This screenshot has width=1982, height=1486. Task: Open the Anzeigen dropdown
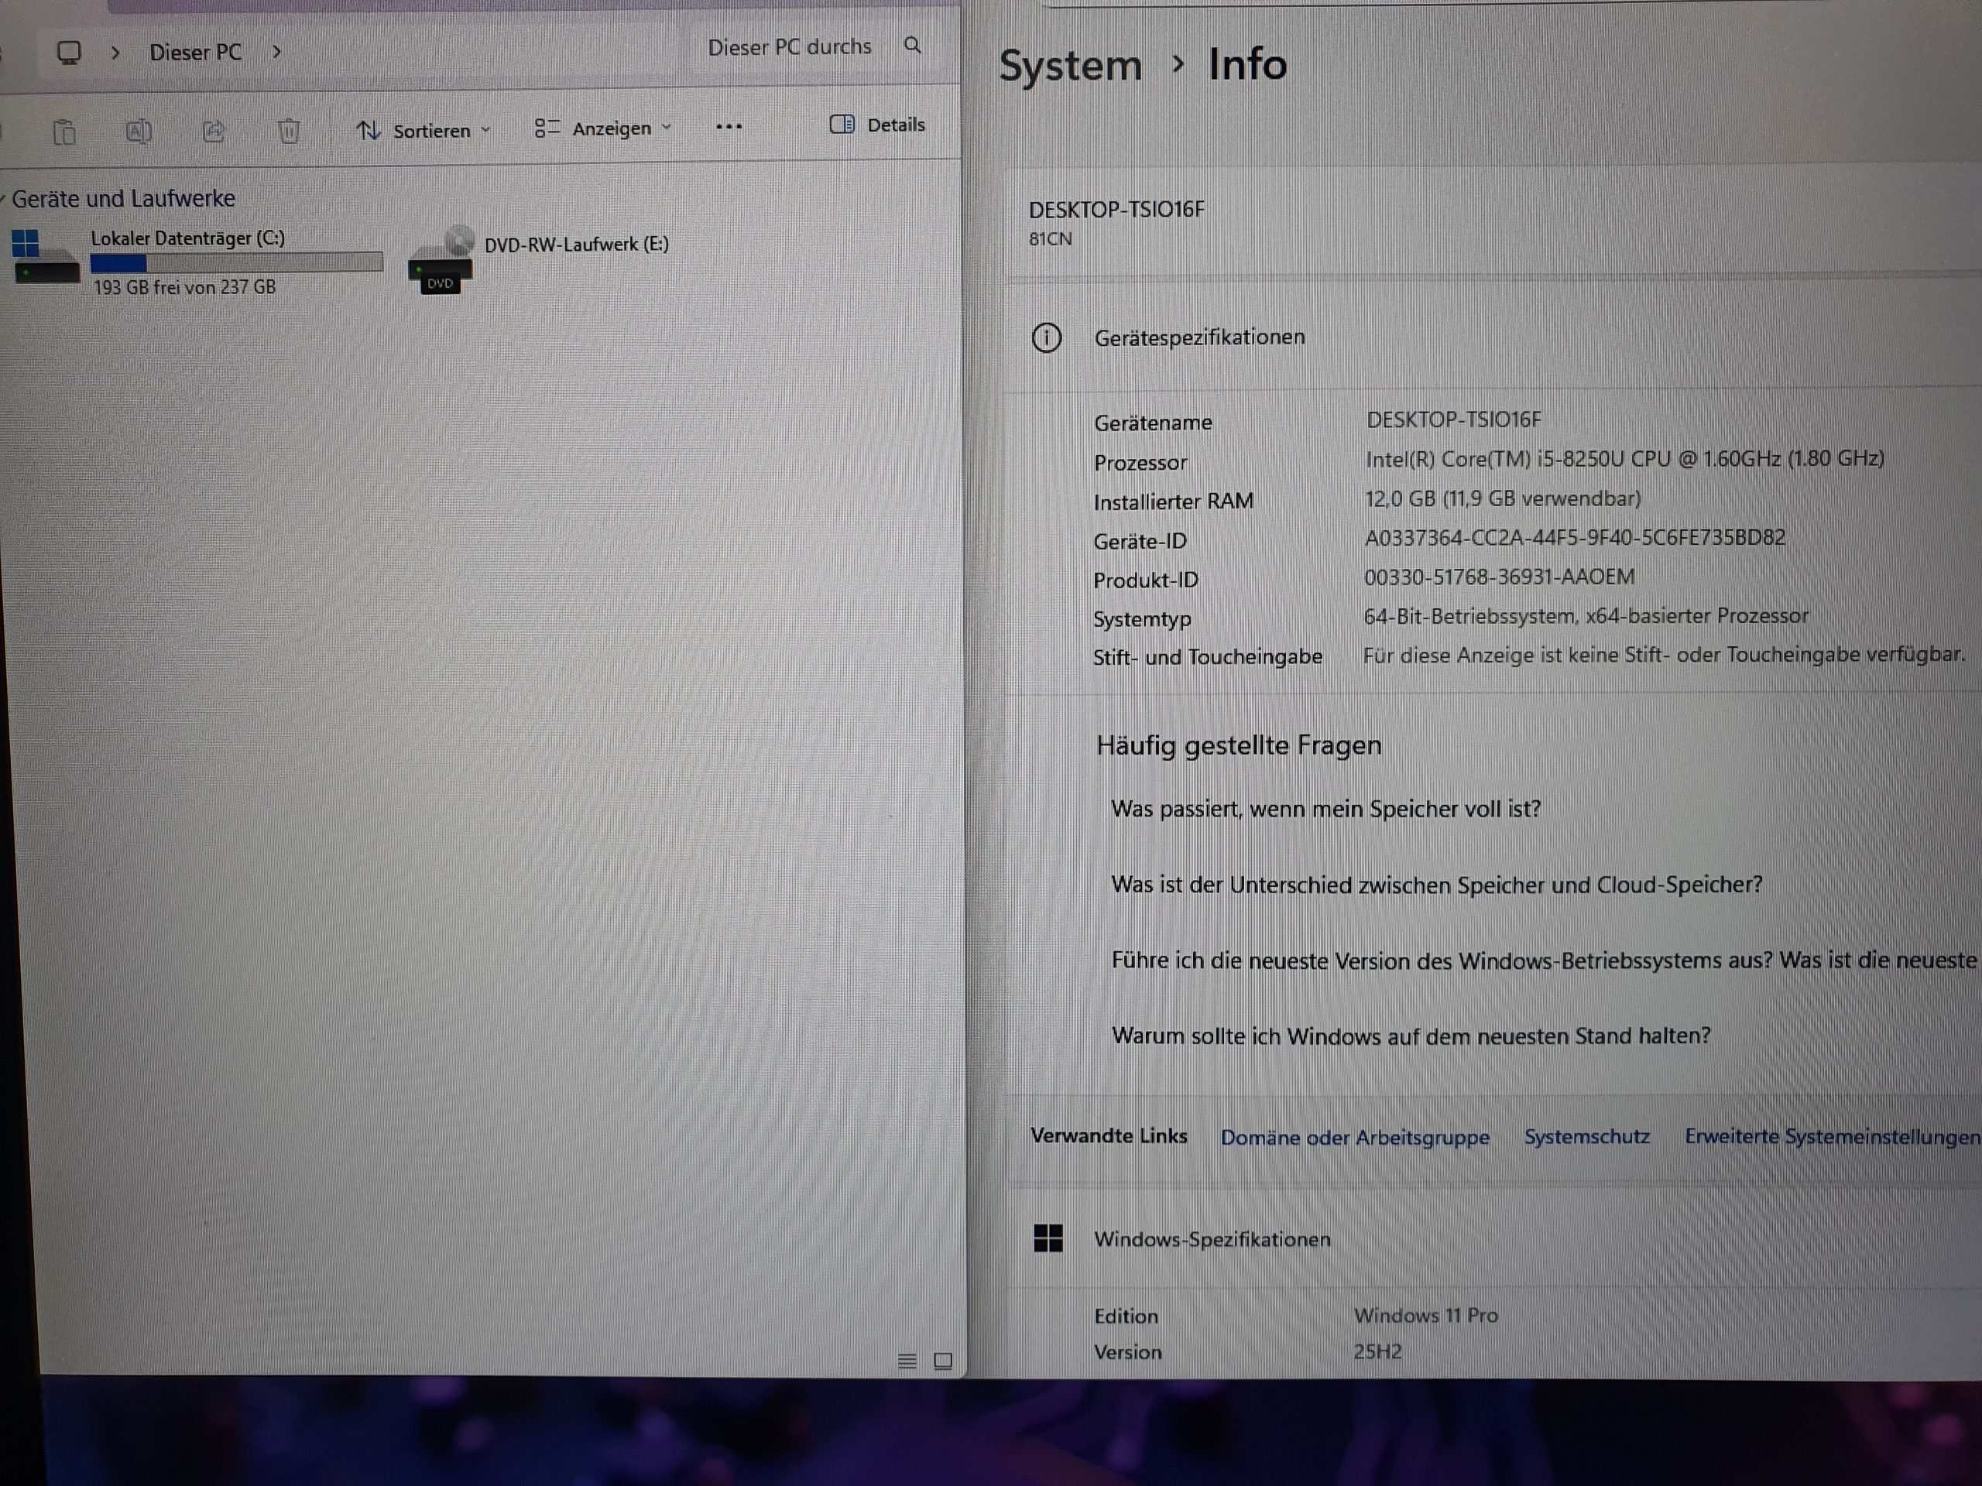tap(602, 129)
